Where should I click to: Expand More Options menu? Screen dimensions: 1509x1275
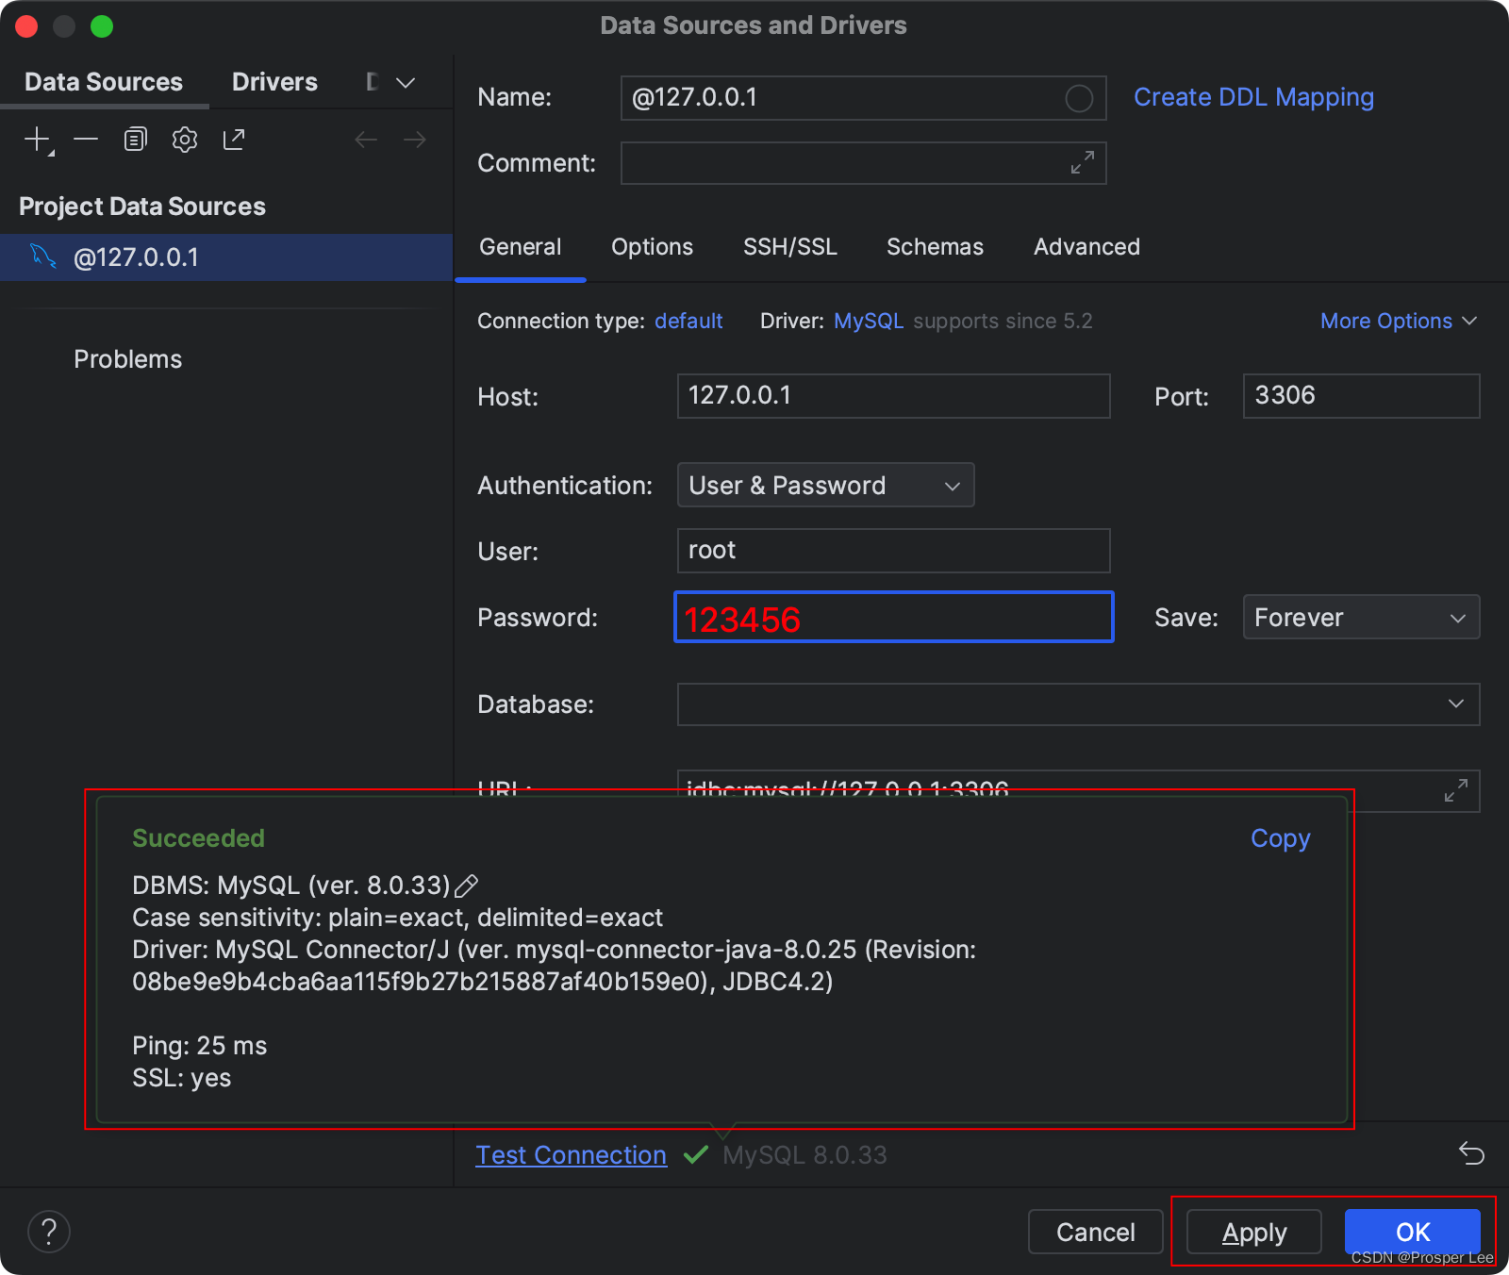click(1399, 321)
